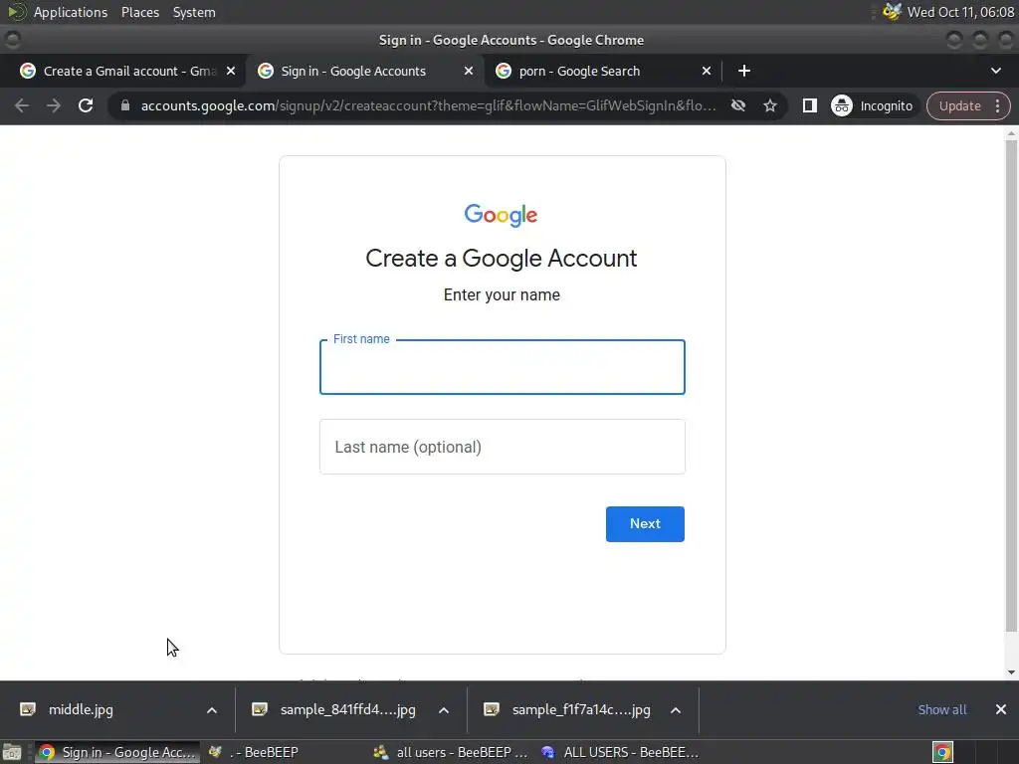Open the Chrome three-dot menu

click(x=997, y=105)
